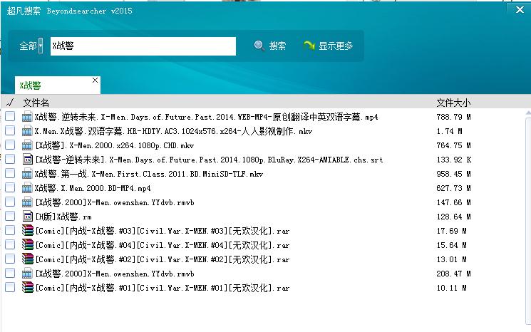Click the 133.92 K size value
Viewport: 531px width, 332px height.
[453, 160]
